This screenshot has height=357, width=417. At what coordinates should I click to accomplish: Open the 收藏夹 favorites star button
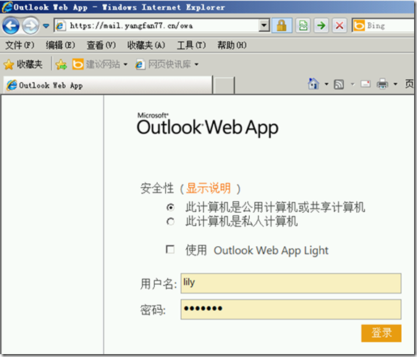pyautogui.click(x=23, y=64)
